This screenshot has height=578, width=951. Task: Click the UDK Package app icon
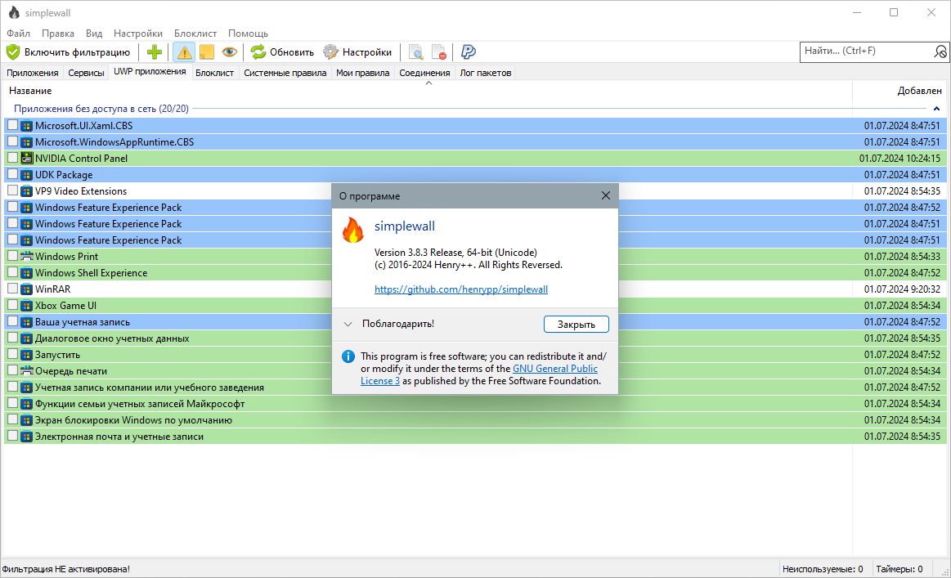point(26,175)
